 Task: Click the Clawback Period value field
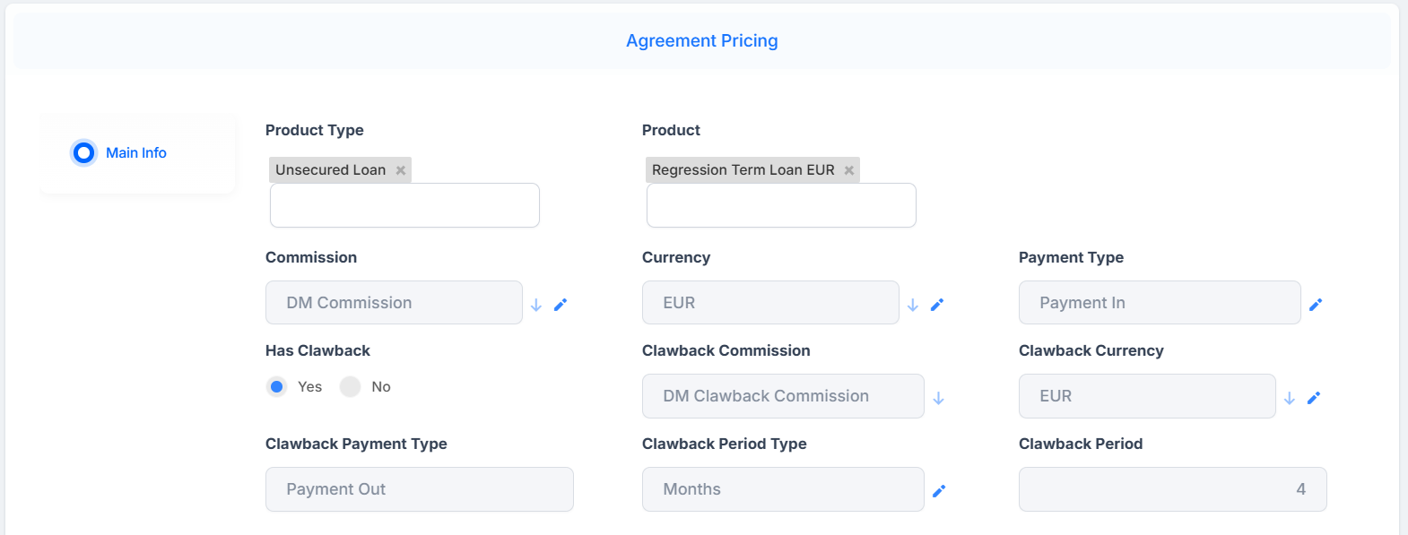[x=1173, y=489]
